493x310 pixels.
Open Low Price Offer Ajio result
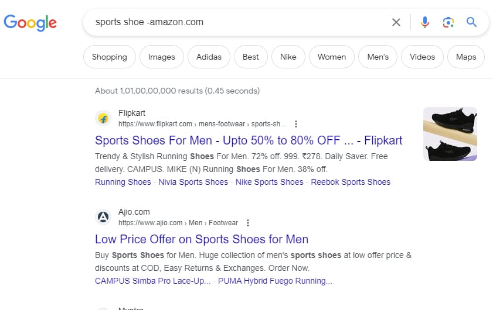click(202, 239)
